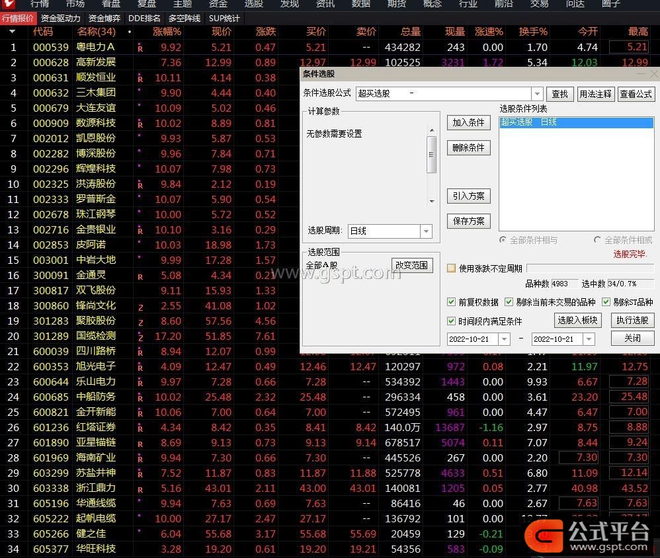The width and height of the screenshot is (660, 558).
Task: Click the sort arrow icon above row numbers
Action: point(12,32)
